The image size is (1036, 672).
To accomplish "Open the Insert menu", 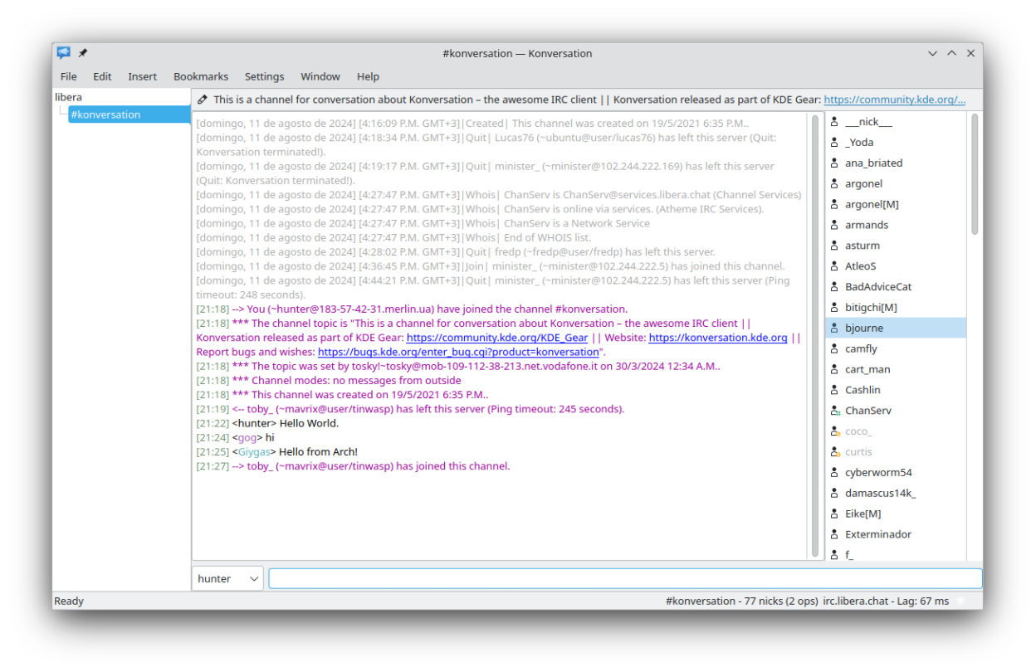I will 142,76.
